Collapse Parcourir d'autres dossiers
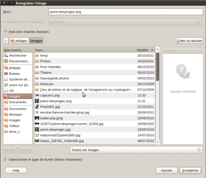This screenshot has width=206, height=178. 5,32
